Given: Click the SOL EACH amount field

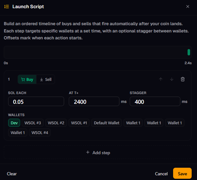Looking at the screenshot, I should [36, 101].
